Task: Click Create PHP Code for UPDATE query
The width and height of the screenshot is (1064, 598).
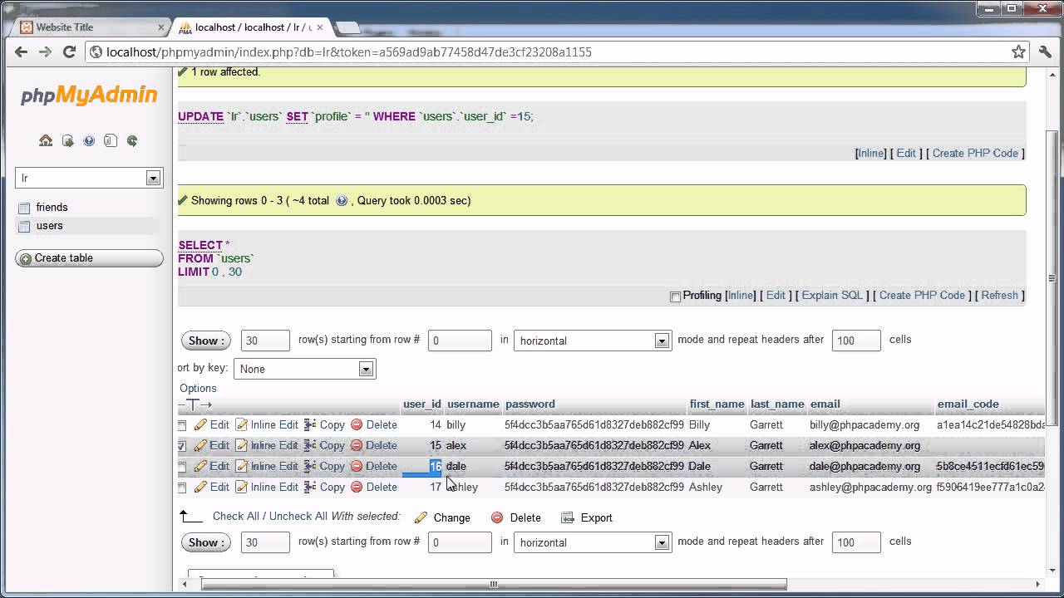Action: (975, 153)
